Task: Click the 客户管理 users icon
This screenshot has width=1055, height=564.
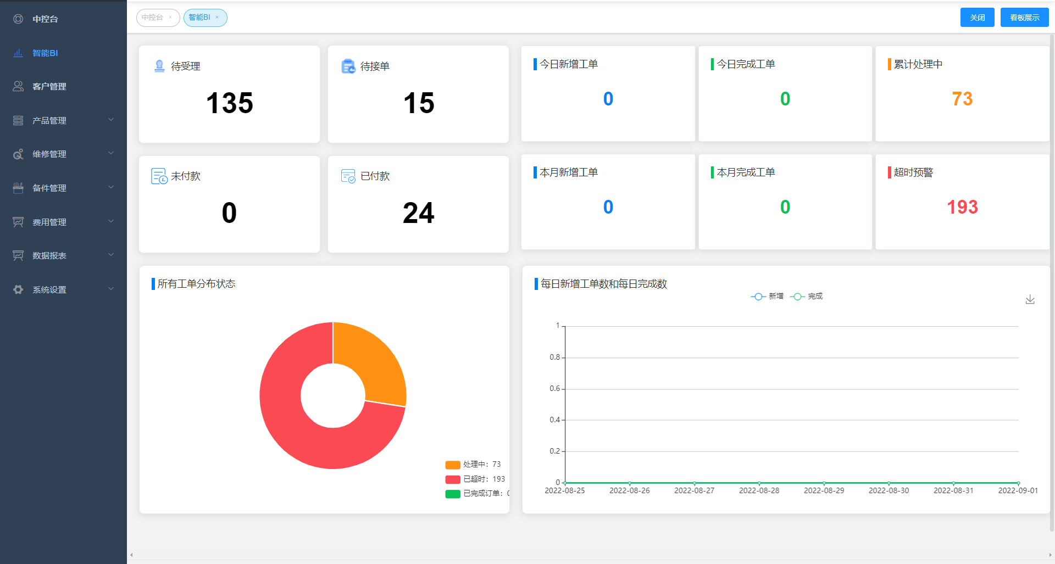Action: click(x=18, y=87)
